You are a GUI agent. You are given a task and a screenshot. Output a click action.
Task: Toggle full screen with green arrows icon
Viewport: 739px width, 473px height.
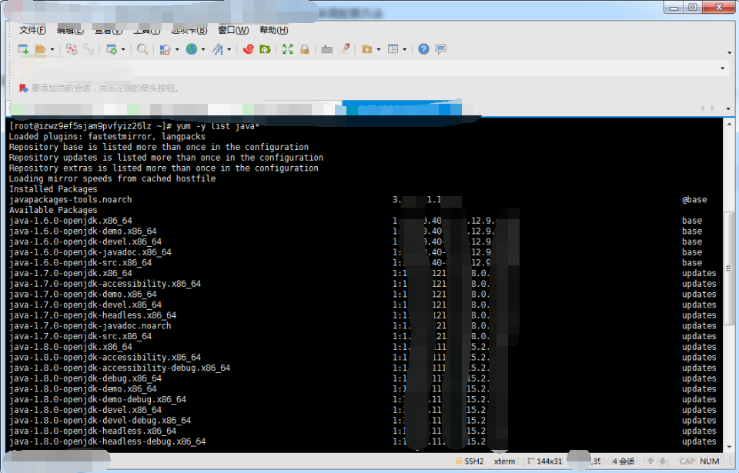tap(287, 49)
